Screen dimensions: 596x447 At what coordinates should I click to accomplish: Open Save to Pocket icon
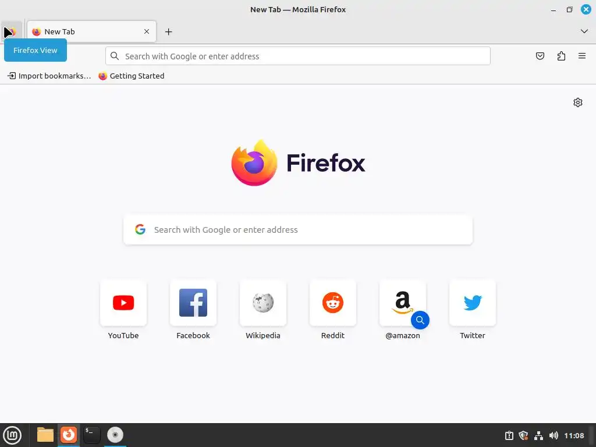point(540,56)
